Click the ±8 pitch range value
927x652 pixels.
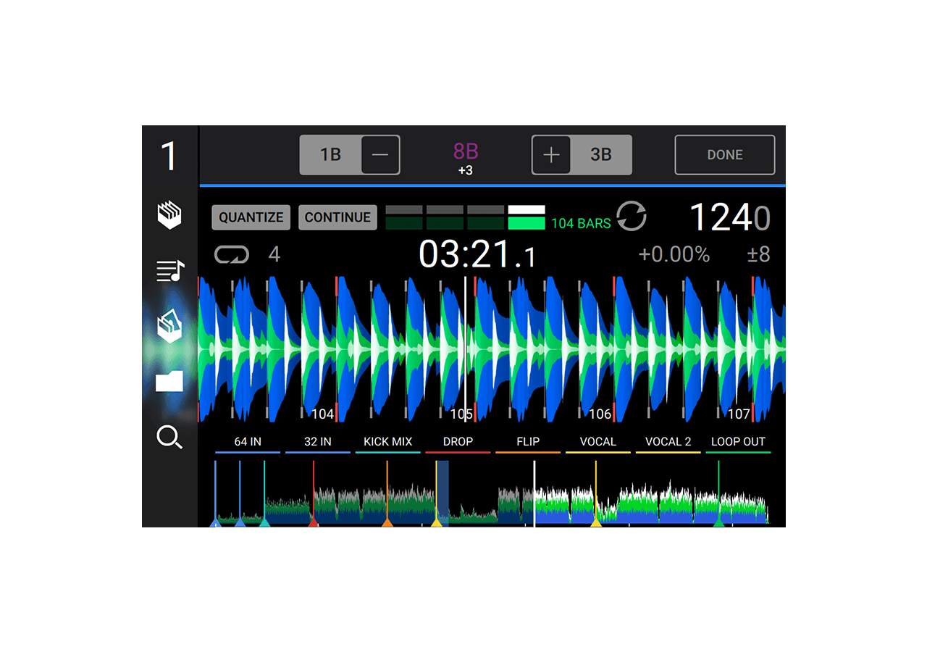tap(758, 254)
